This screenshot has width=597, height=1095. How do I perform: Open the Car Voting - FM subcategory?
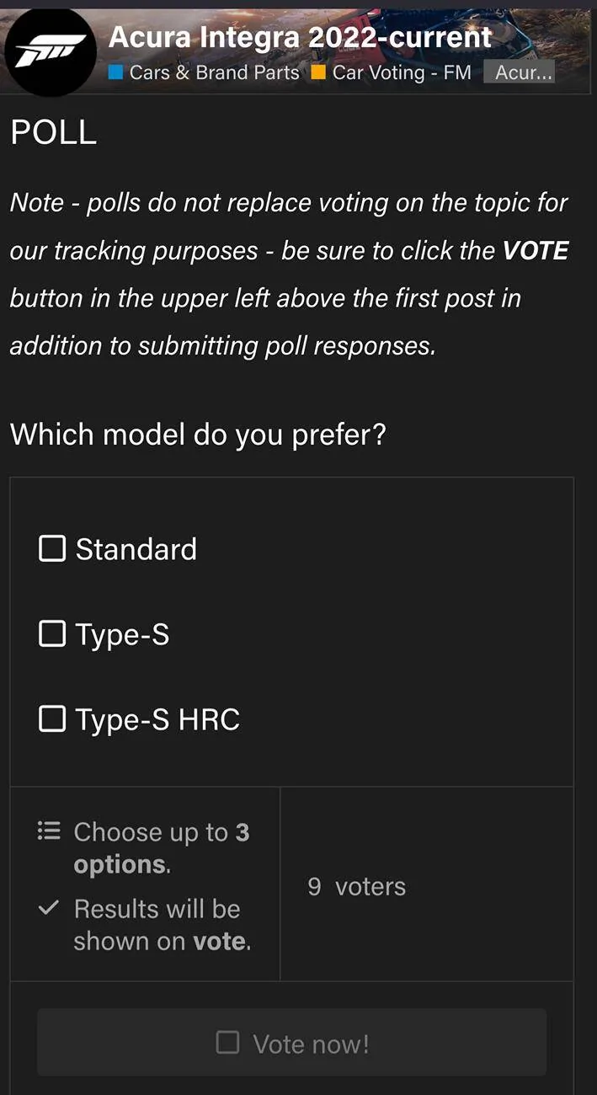pyautogui.click(x=402, y=73)
